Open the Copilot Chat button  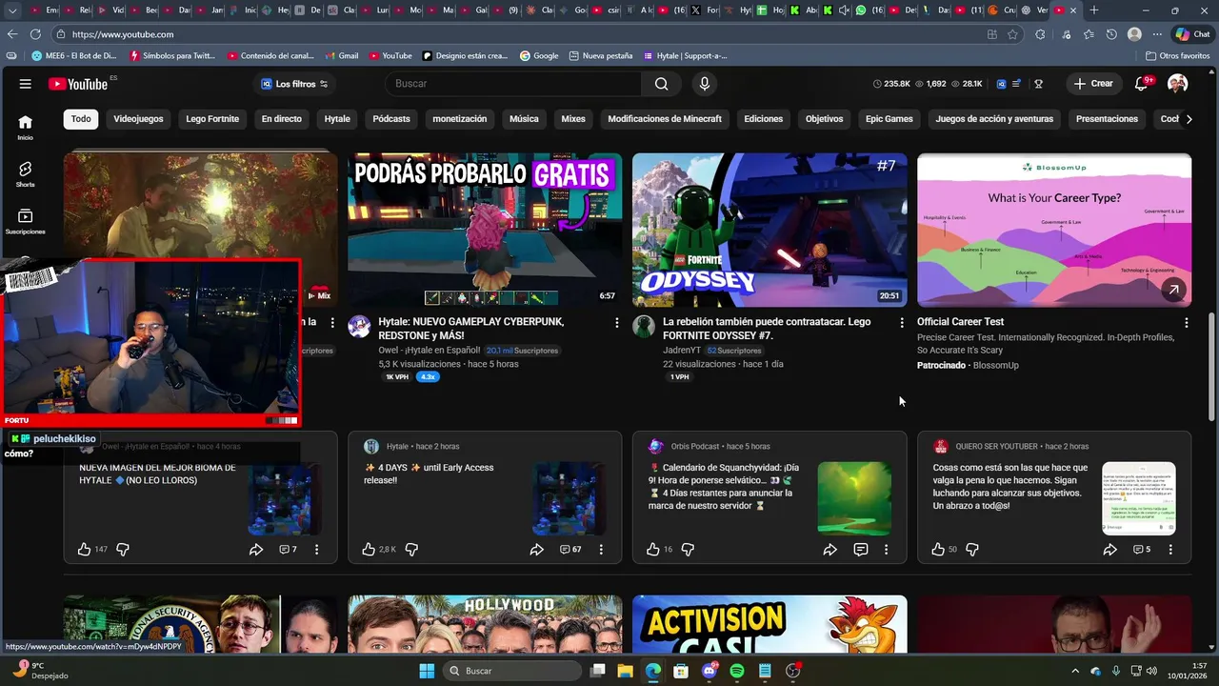[1192, 34]
